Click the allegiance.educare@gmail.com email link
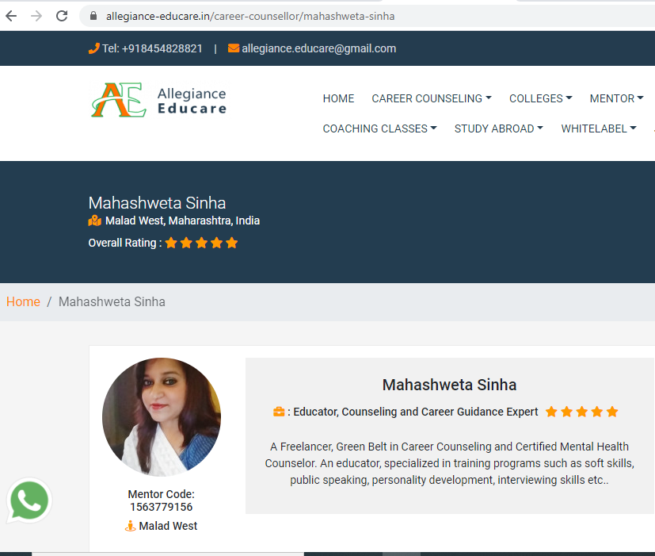The image size is (655, 556). click(318, 48)
